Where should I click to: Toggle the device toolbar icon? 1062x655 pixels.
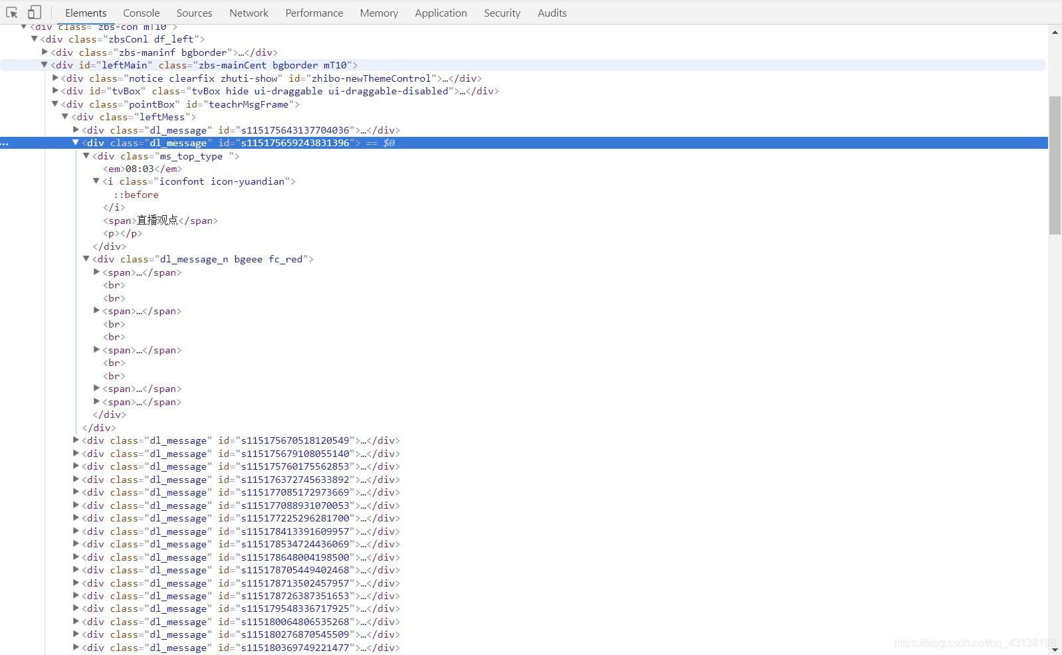[35, 13]
